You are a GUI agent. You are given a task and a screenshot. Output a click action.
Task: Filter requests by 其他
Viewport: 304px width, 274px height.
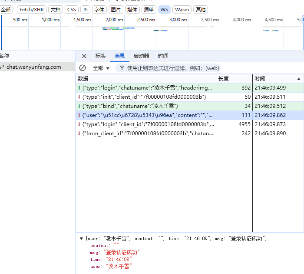coord(201,10)
